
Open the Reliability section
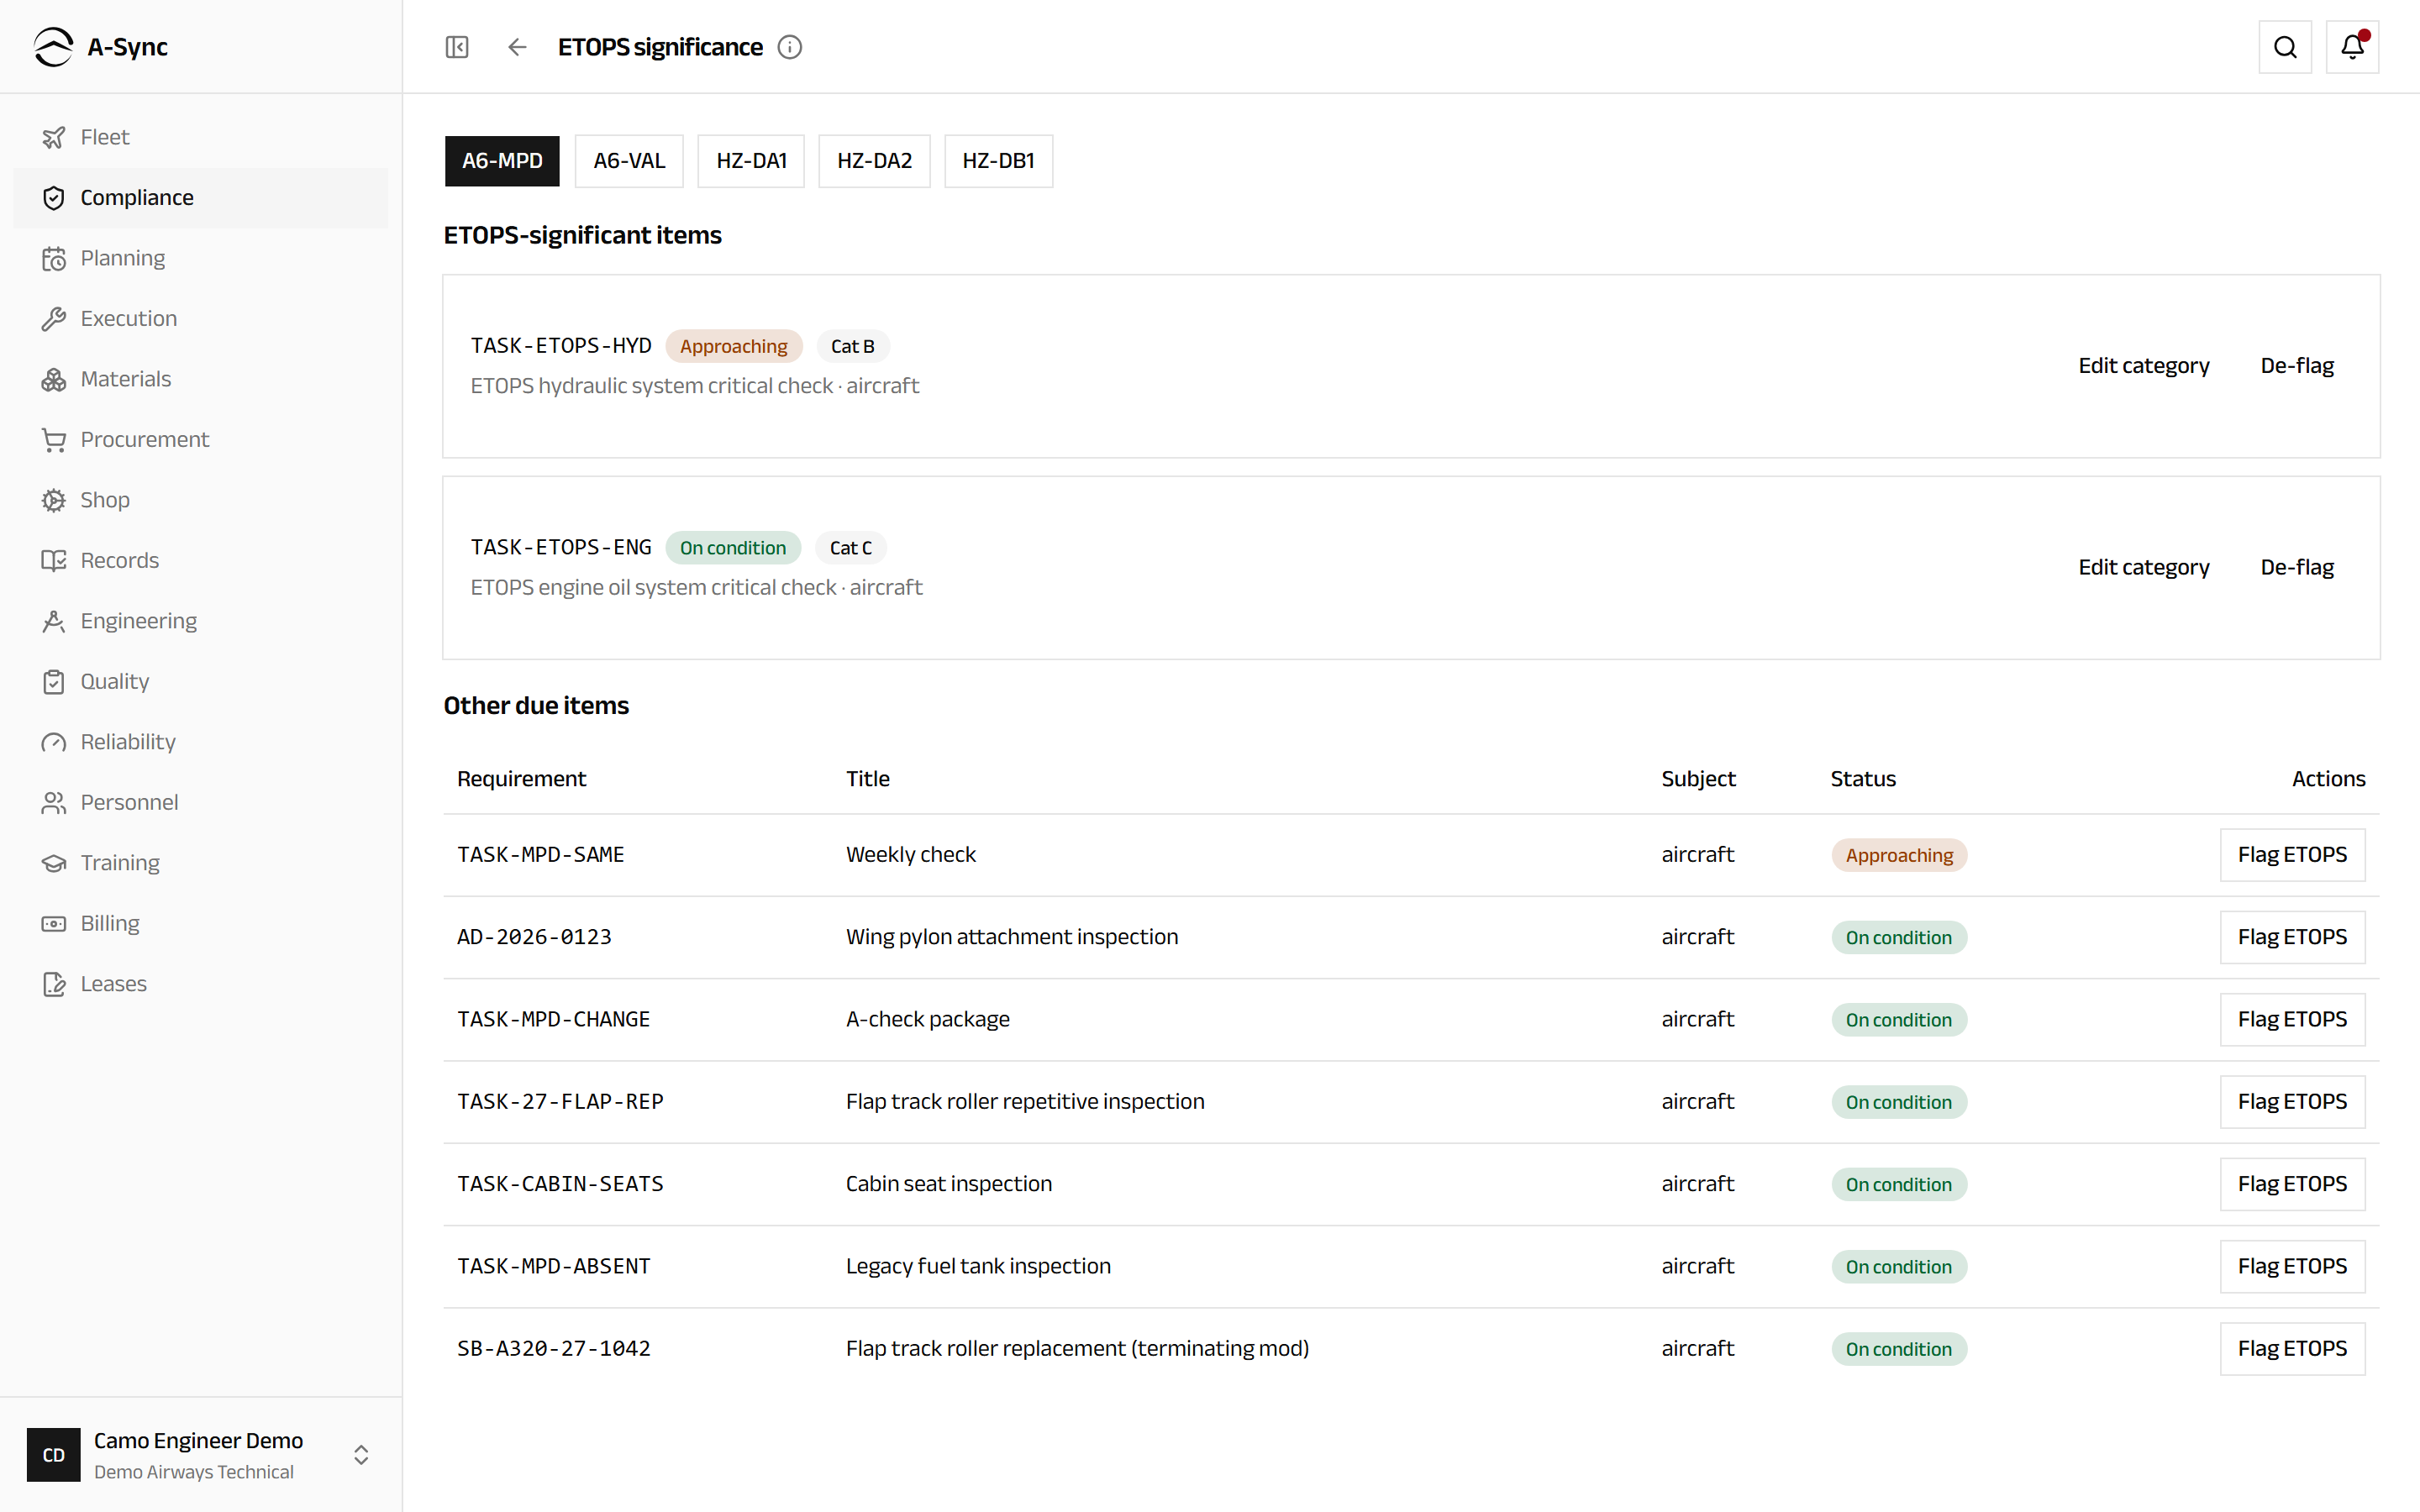201,742
